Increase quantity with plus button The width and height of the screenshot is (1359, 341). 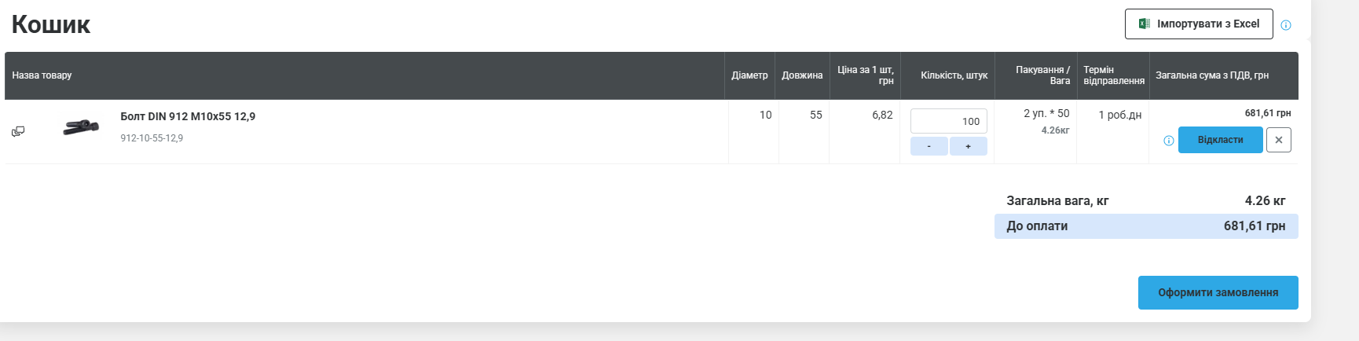pos(969,146)
